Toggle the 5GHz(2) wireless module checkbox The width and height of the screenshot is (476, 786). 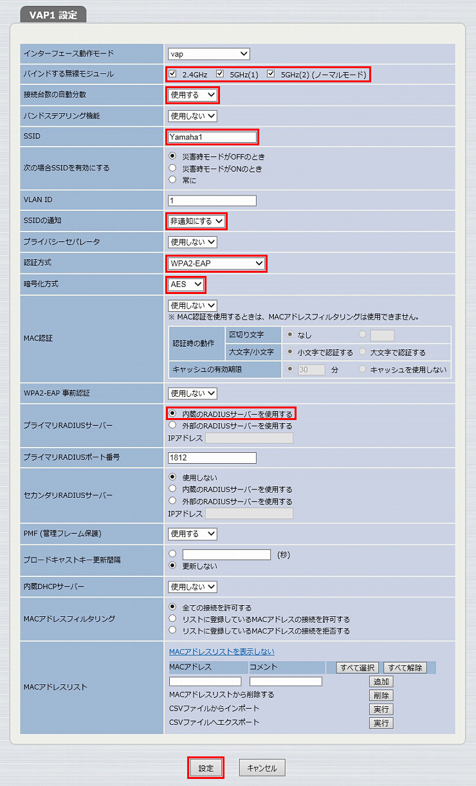(x=271, y=74)
